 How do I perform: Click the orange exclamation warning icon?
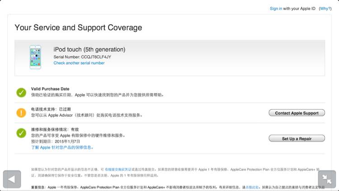21,113
